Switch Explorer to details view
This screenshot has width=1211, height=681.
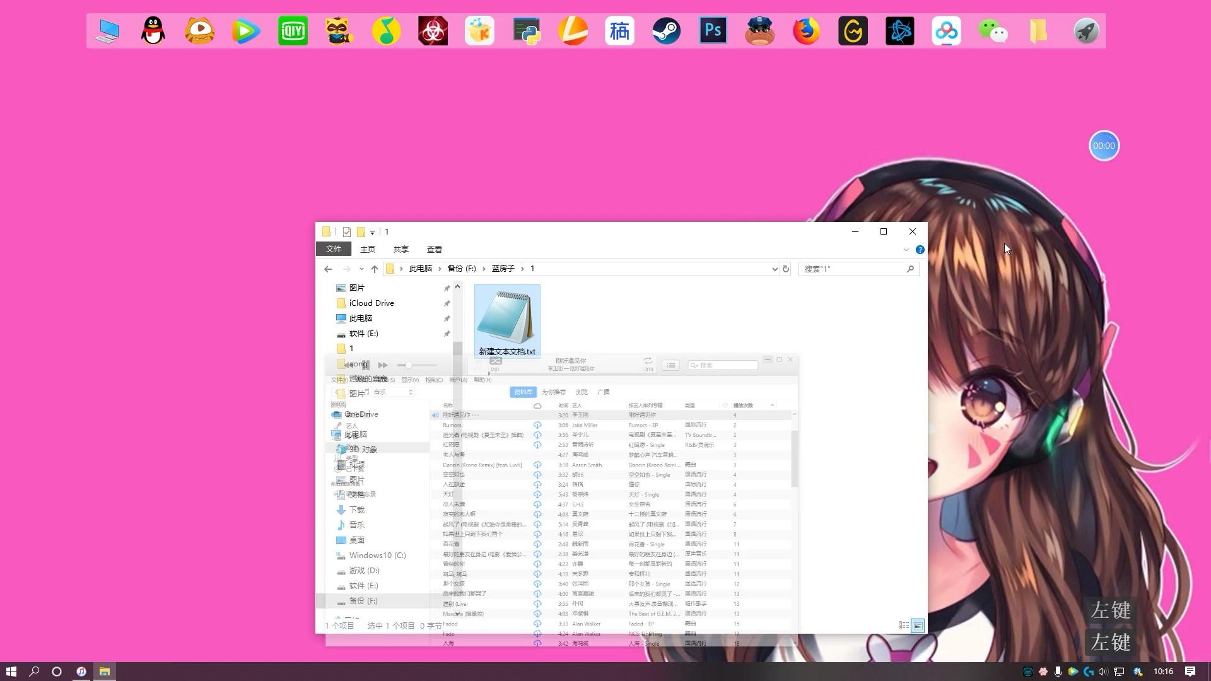point(904,626)
